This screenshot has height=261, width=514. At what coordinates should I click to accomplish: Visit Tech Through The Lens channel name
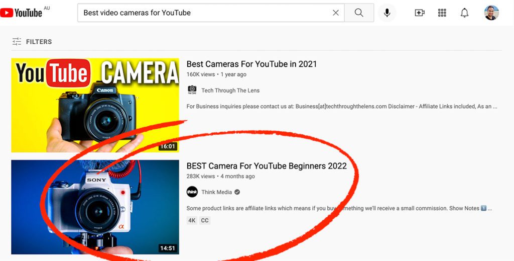(230, 91)
